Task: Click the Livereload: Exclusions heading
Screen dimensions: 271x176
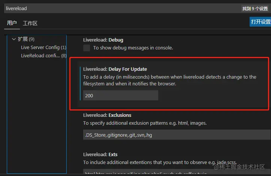Action: (x=107, y=115)
